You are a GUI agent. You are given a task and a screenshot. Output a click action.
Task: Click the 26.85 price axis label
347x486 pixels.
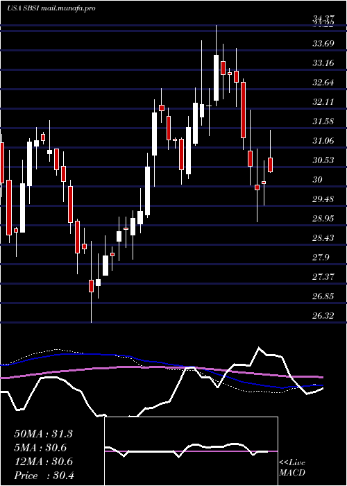pos(323,296)
